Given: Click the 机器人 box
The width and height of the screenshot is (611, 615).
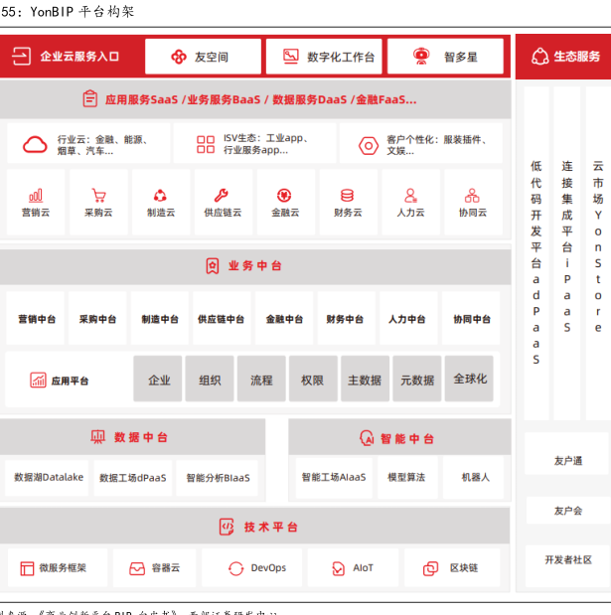Looking at the screenshot, I should [x=473, y=478].
